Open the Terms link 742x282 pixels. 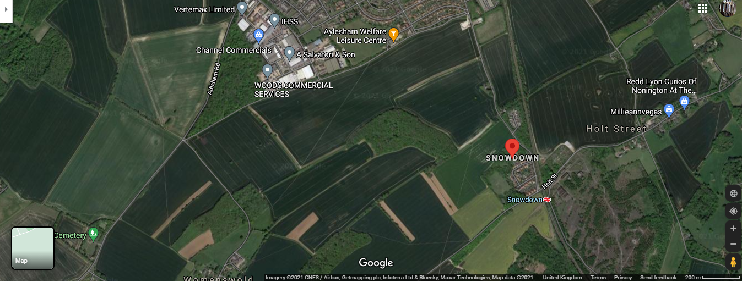point(598,278)
